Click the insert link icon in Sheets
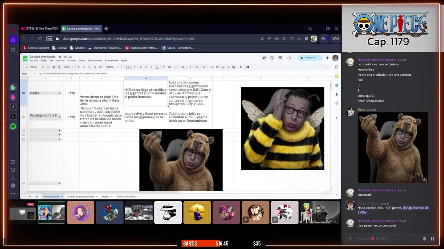The height and width of the screenshot is (249, 444). pos(212,67)
